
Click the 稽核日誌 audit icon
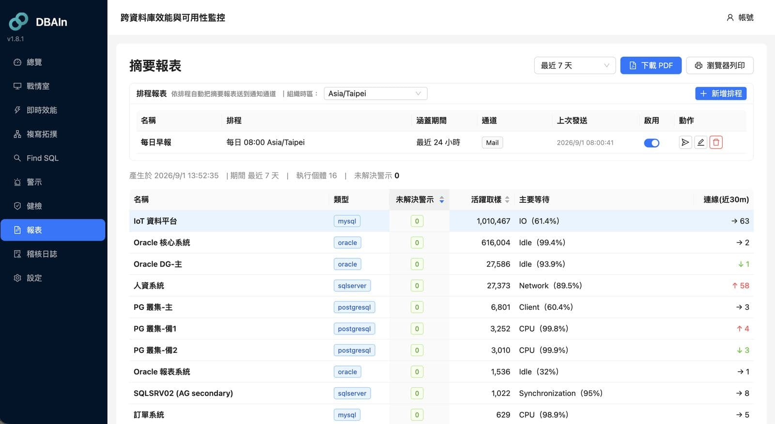click(x=17, y=254)
